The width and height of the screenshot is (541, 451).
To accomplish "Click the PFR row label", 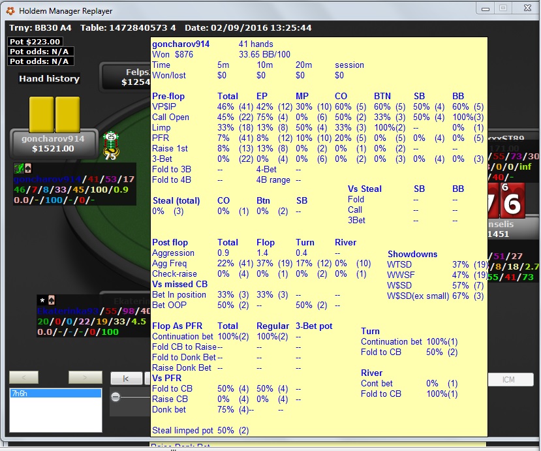I will 161,138.
